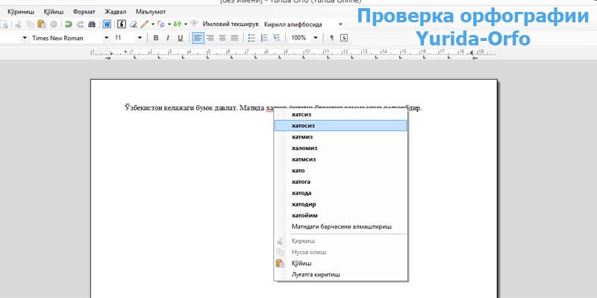Click the green up-down arrows icon
Image resolution: width=597 pixels, height=298 pixels.
coord(177,25)
